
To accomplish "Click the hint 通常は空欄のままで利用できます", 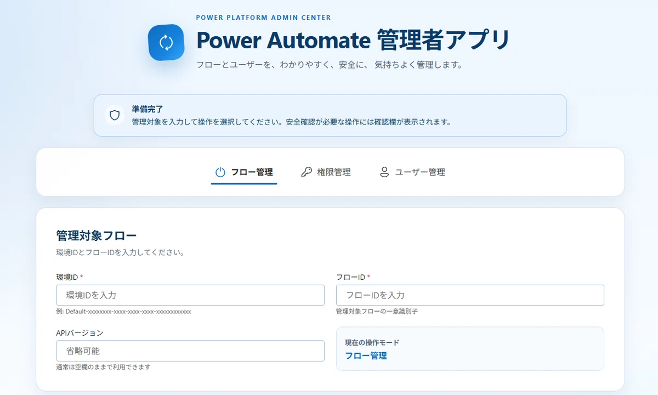I will click(x=103, y=367).
